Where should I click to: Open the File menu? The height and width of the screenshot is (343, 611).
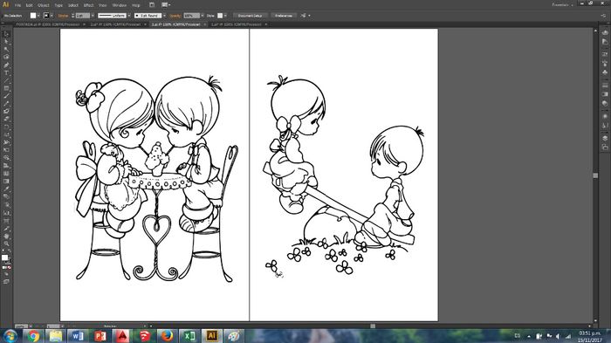click(x=17, y=5)
